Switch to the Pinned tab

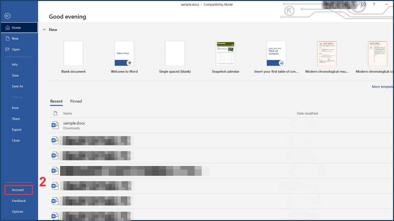[x=76, y=101]
